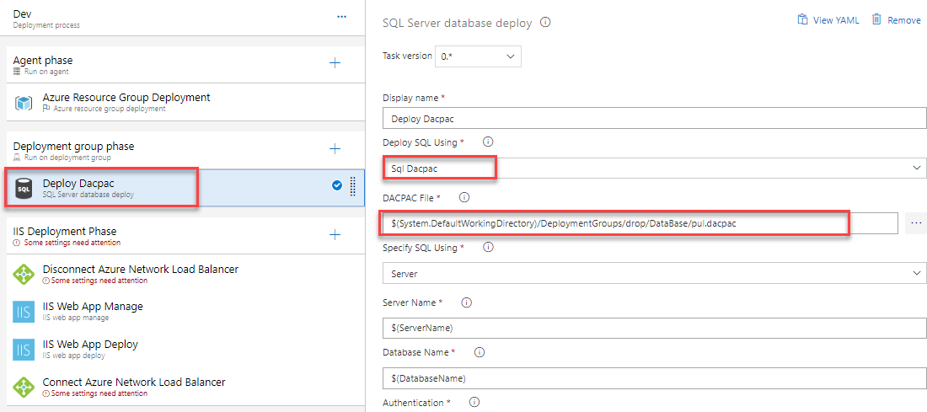Click the IIS Web App Manage icon
The height and width of the screenshot is (412, 927).
coord(24,312)
